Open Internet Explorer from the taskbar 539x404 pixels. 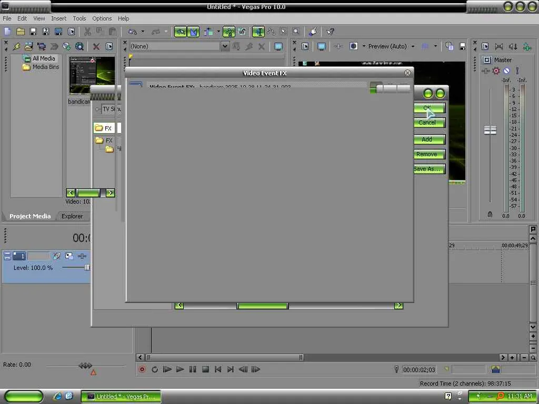click(x=57, y=396)
